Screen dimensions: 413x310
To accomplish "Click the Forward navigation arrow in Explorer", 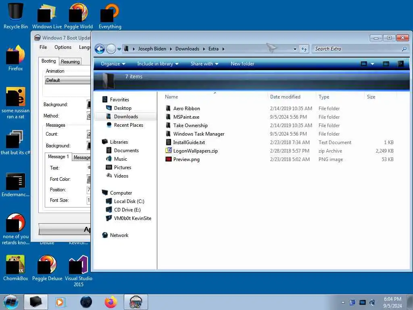I will pos(111,49).
